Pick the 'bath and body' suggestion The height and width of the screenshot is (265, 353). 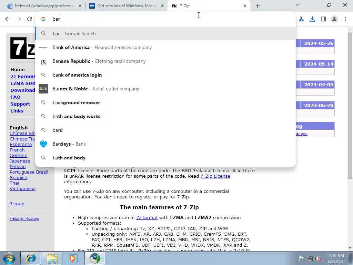pyautogui.click(x=165, y=158)
